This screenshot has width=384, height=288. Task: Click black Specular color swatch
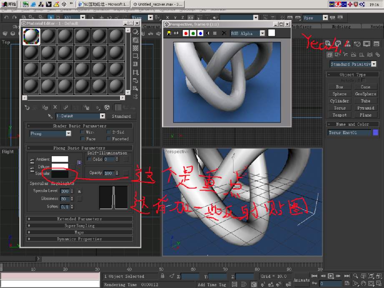[60, 174]
